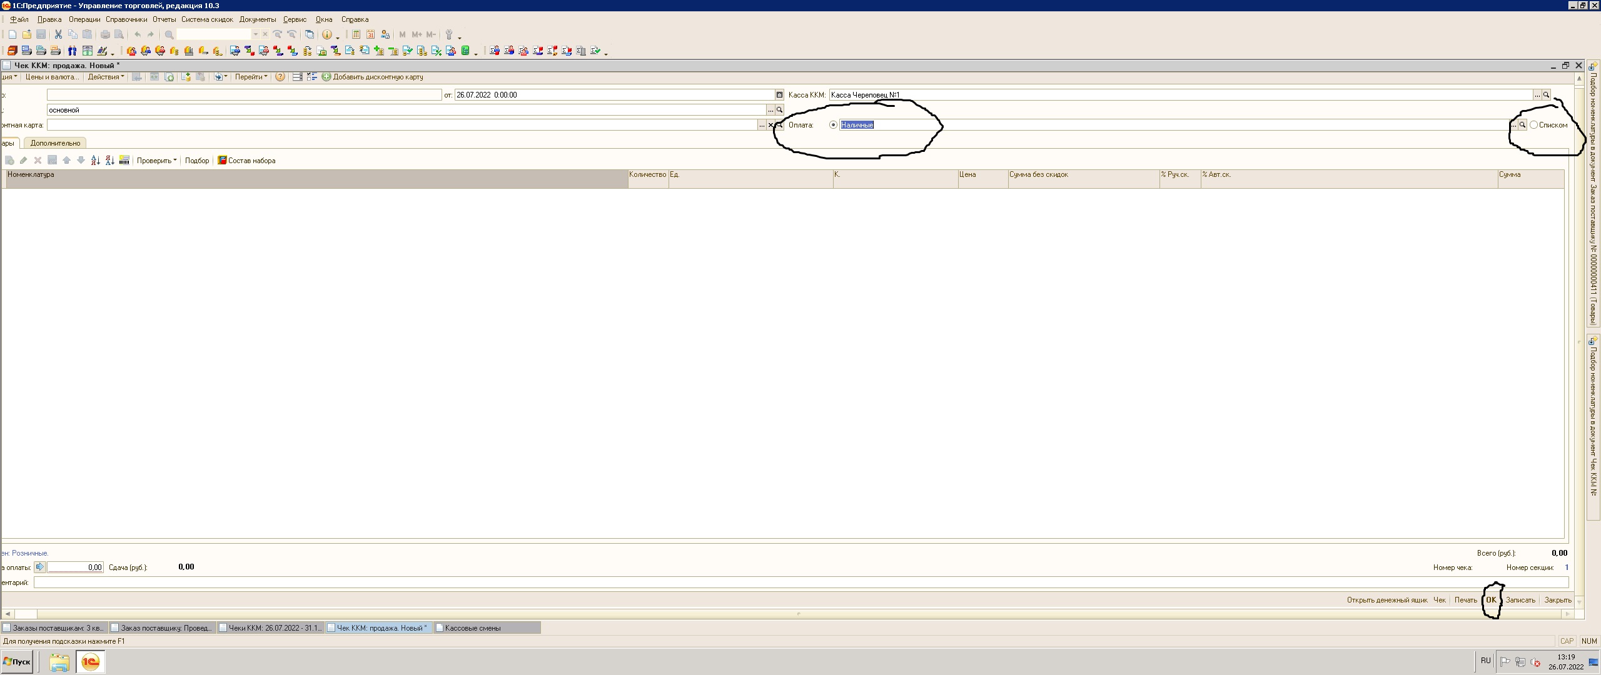
Task: Expand the Перейти dropdown menu
Action: pos(251,77)
